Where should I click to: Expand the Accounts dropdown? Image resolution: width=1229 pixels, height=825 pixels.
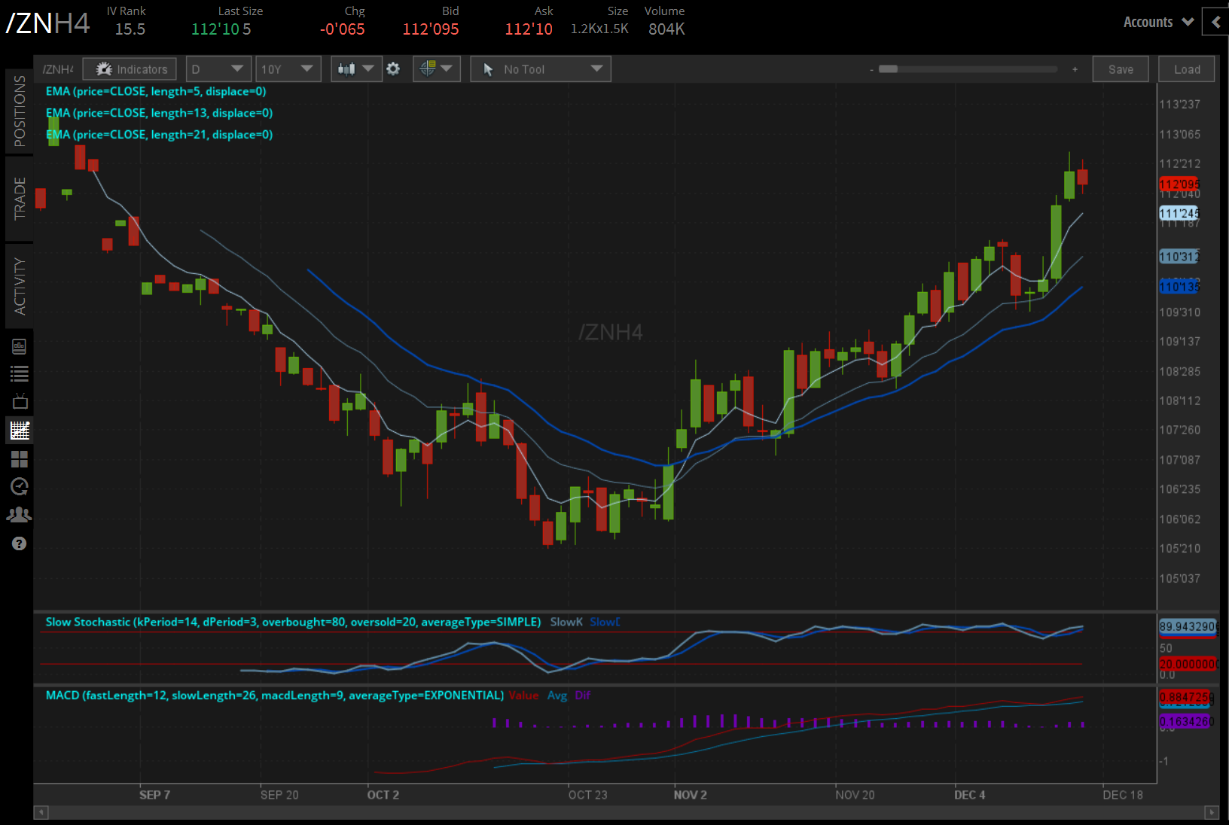[x=1158, y=22]
